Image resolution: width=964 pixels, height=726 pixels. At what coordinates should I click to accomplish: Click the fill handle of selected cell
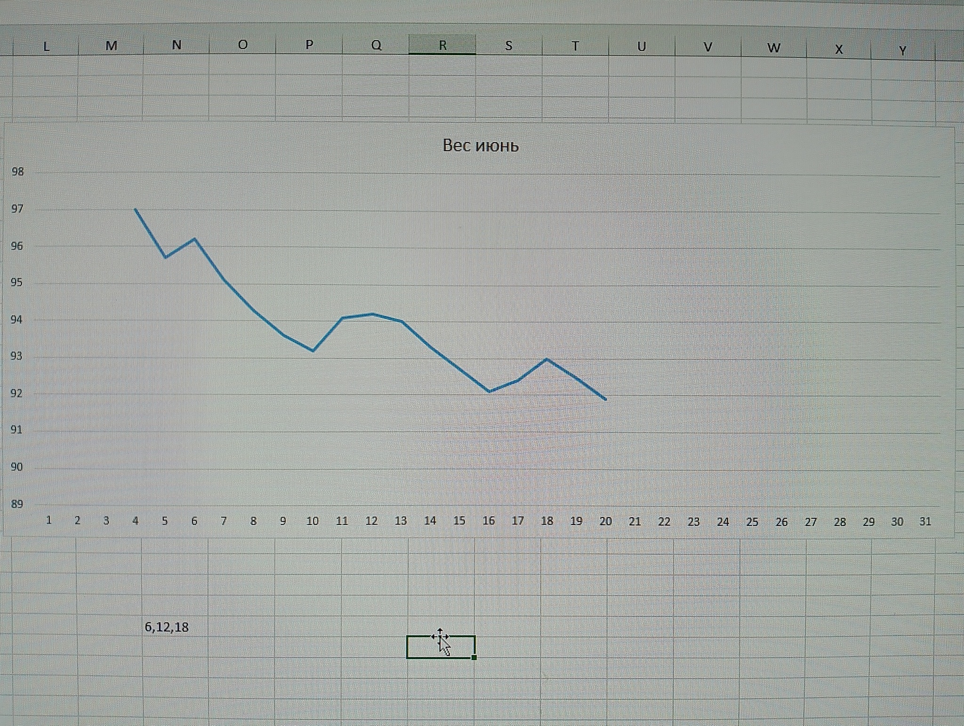[474, 657]
